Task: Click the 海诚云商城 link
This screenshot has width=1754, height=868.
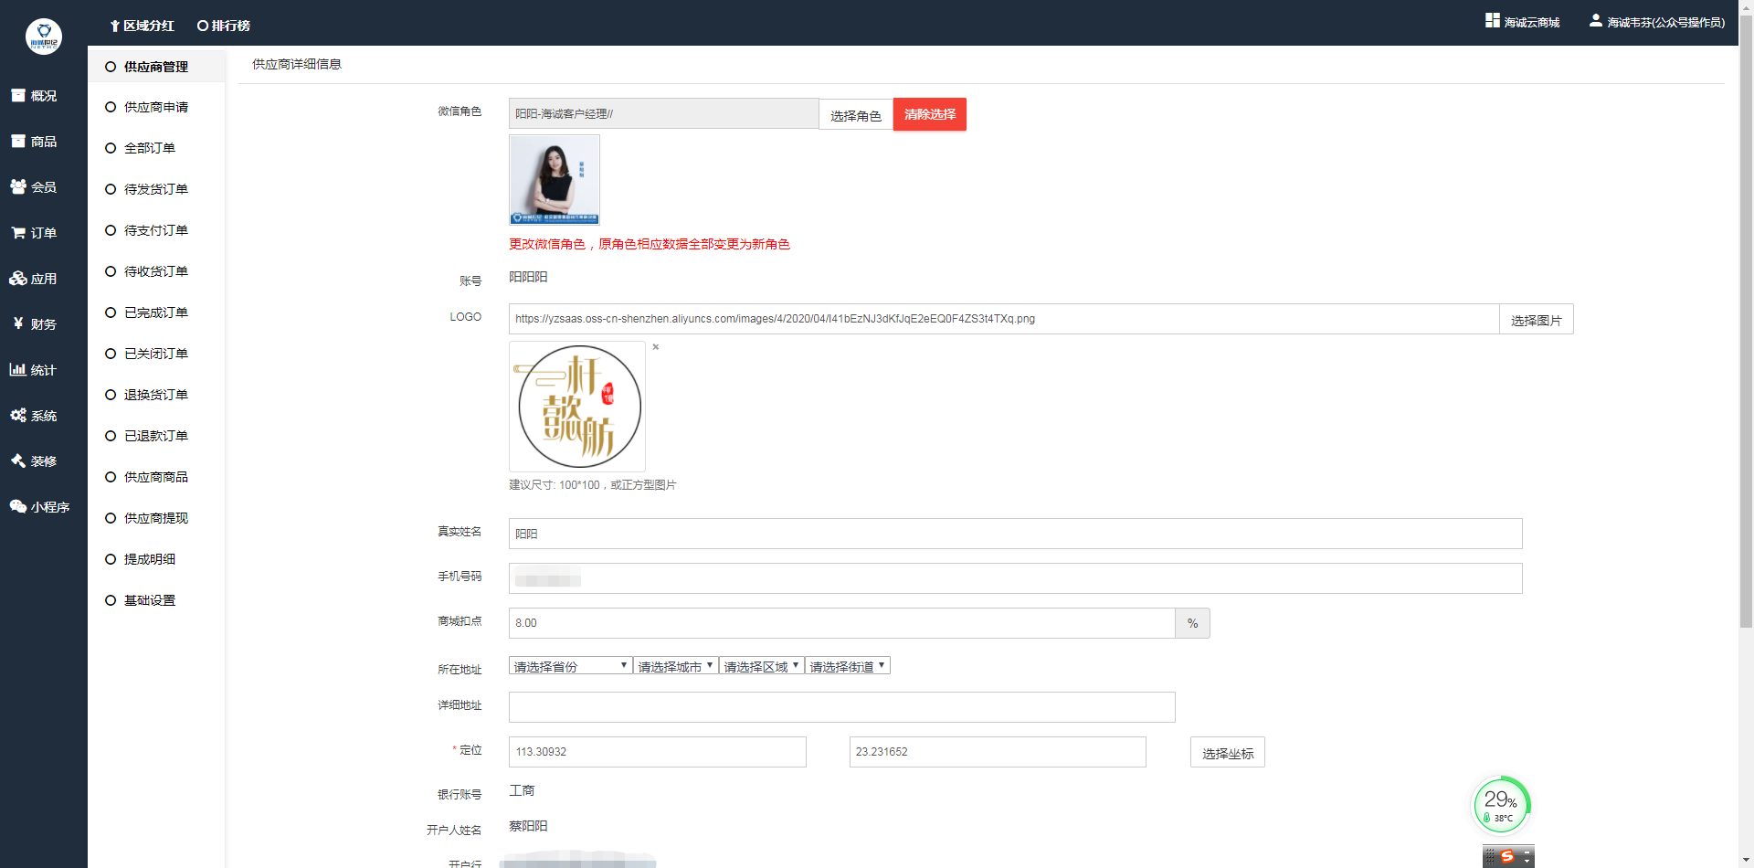Action: pyautogui.click(x=1532, y=22)
